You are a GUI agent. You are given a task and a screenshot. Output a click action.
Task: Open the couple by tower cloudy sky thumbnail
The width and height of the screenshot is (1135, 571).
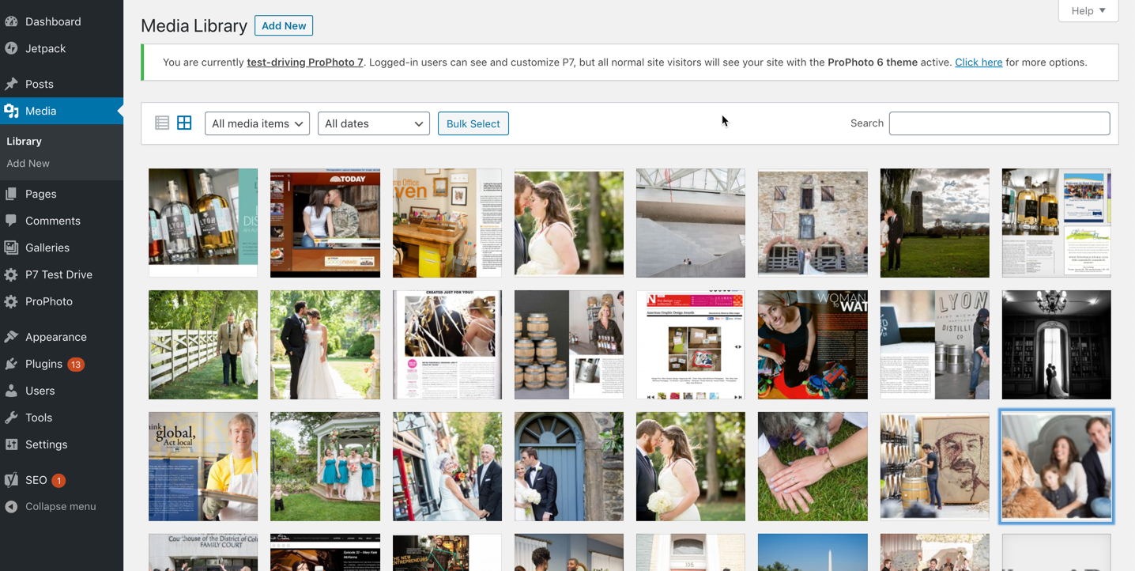(x=935, y=223)
